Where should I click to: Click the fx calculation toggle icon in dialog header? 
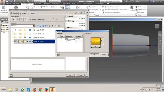pos(84,13)
